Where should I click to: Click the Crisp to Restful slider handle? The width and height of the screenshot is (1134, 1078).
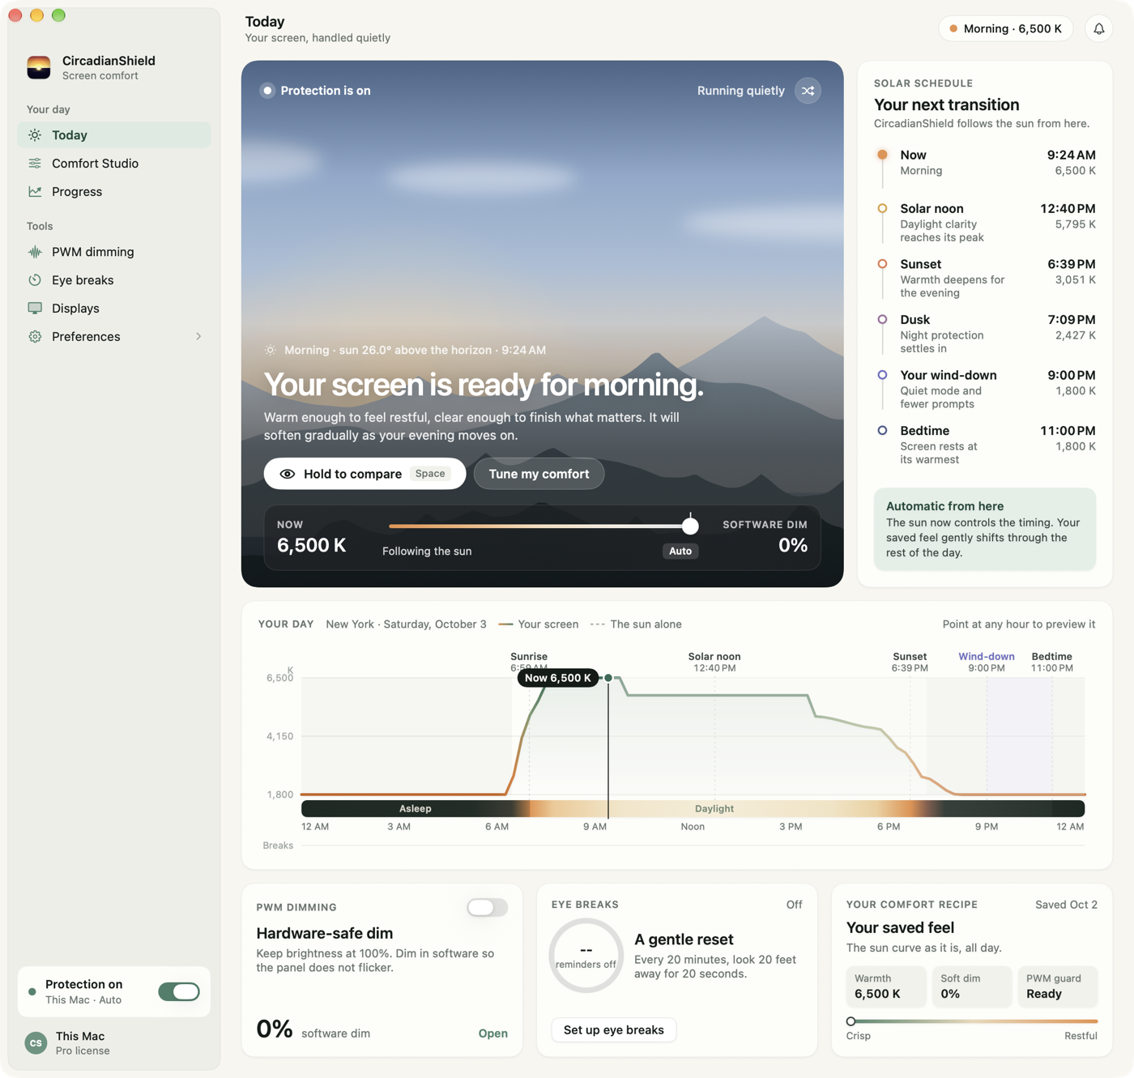pyautogui.click(x=850, y=1021)
